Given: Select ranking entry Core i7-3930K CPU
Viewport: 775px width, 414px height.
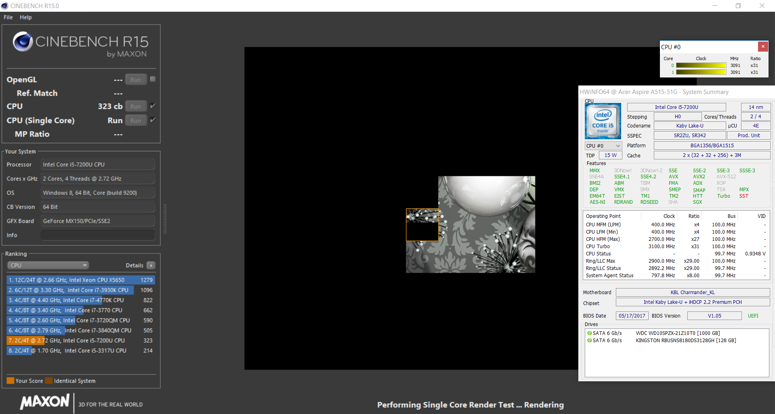Looking at the screenshot, I should [x=81, y=290].
